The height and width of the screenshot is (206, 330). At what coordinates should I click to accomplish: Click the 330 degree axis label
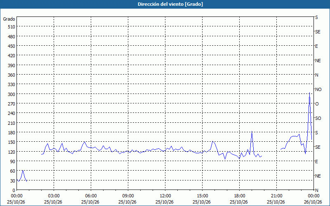pos(12,84)
